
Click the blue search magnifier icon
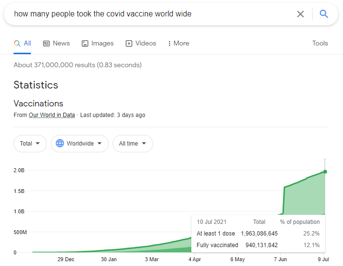click(324, 14)
